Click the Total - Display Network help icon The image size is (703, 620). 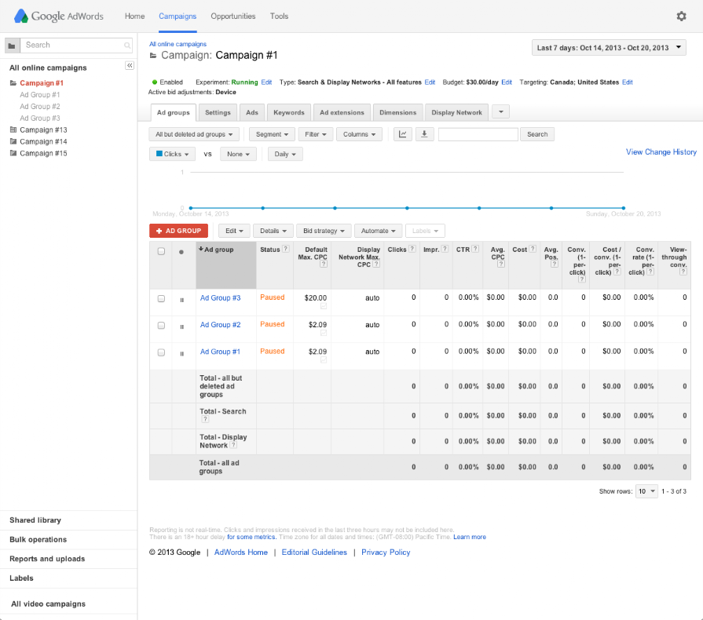point(233,445)
